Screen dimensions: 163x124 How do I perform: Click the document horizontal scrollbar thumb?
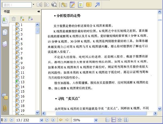pyautogui.click(x=101, y=113)
